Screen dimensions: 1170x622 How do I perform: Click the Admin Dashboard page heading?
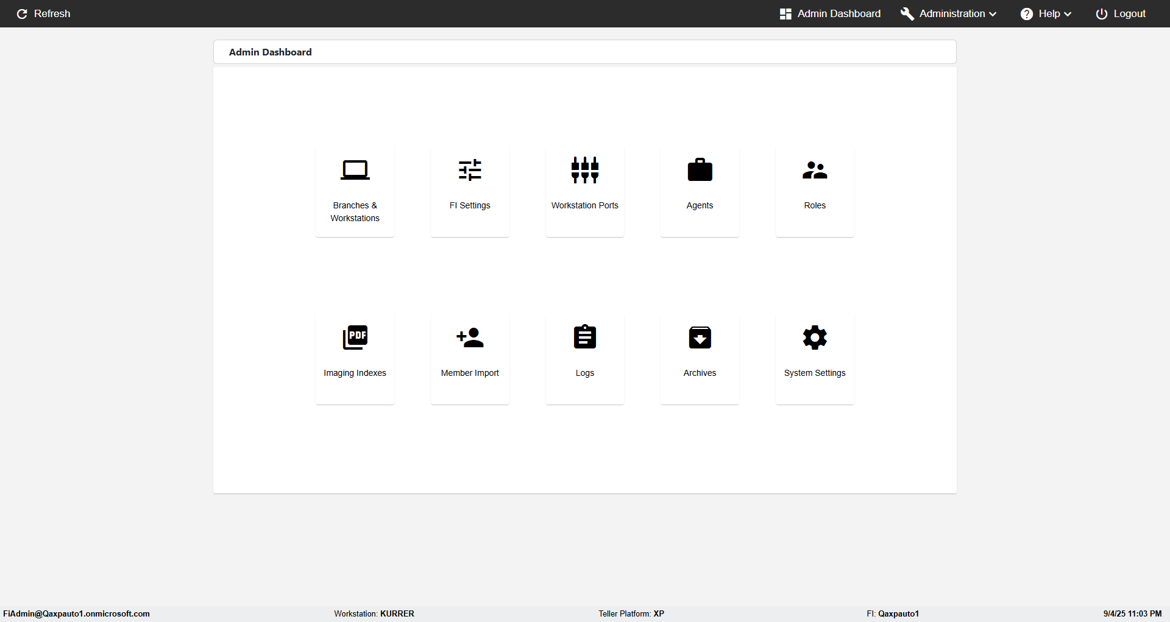tap(270, 52)
